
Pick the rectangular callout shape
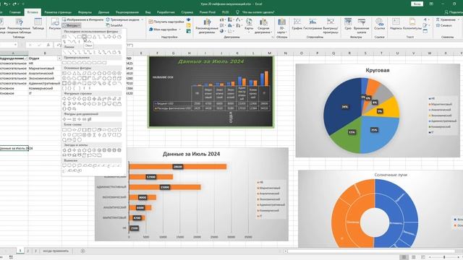[x=64, y=165]
